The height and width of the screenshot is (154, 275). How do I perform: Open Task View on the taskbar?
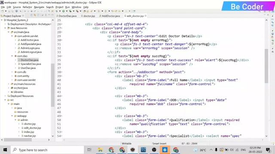(x=89, y=150)
